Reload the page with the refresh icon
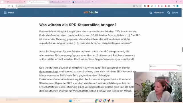 click(9, 6)
